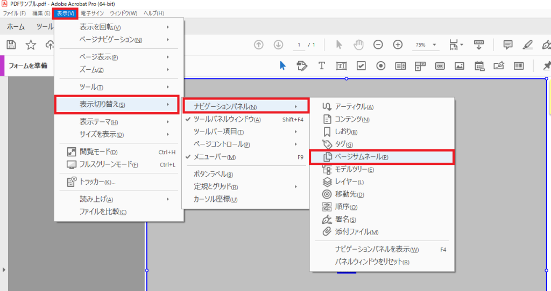This screenshot has width=551, height=291.
Task: Click the scrolling mode keyboard icon
Action: pyautogui.click(x=478, y=45)
